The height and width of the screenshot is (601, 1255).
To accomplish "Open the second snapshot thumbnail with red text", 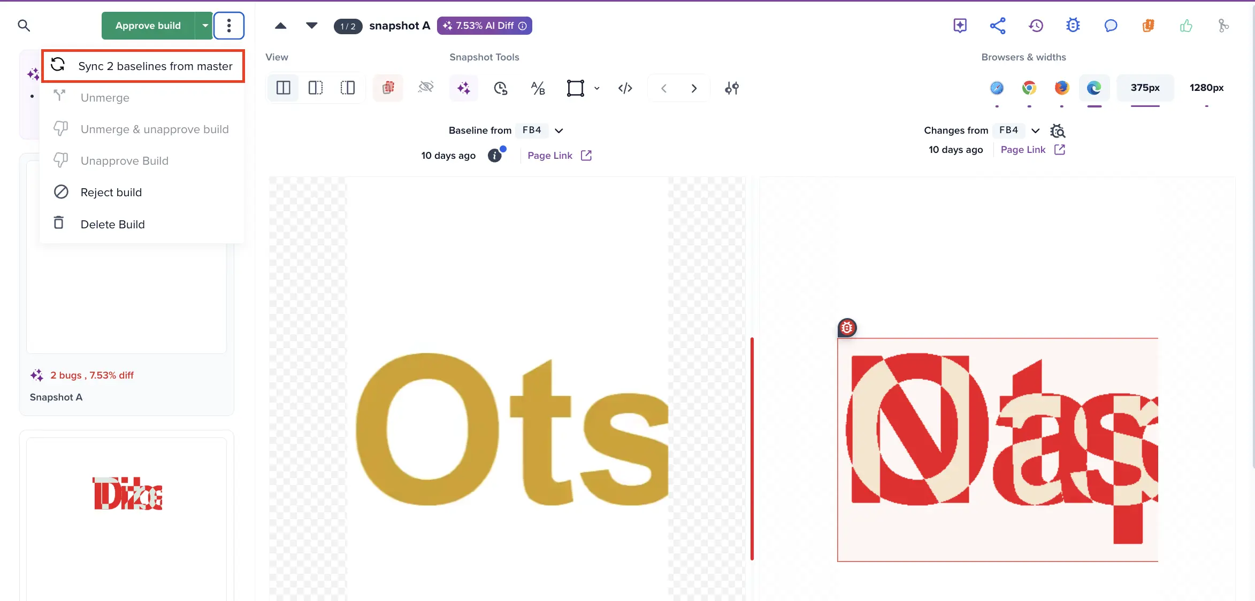I will pos(127,519).
